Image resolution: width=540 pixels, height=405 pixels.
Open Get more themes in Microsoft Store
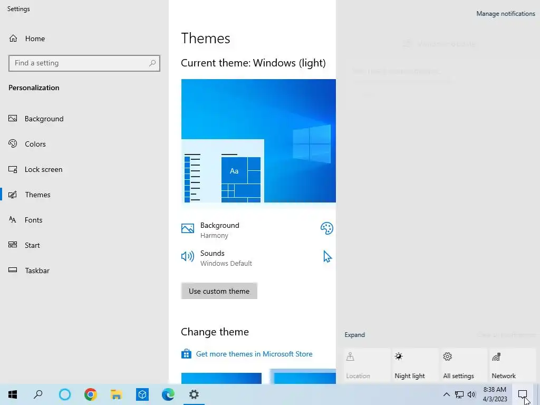click(254, 354)
